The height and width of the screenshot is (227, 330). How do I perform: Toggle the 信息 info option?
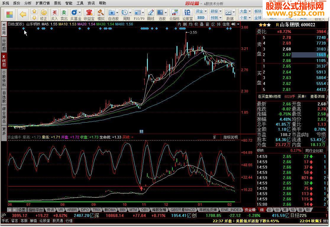tap(226, 25)
